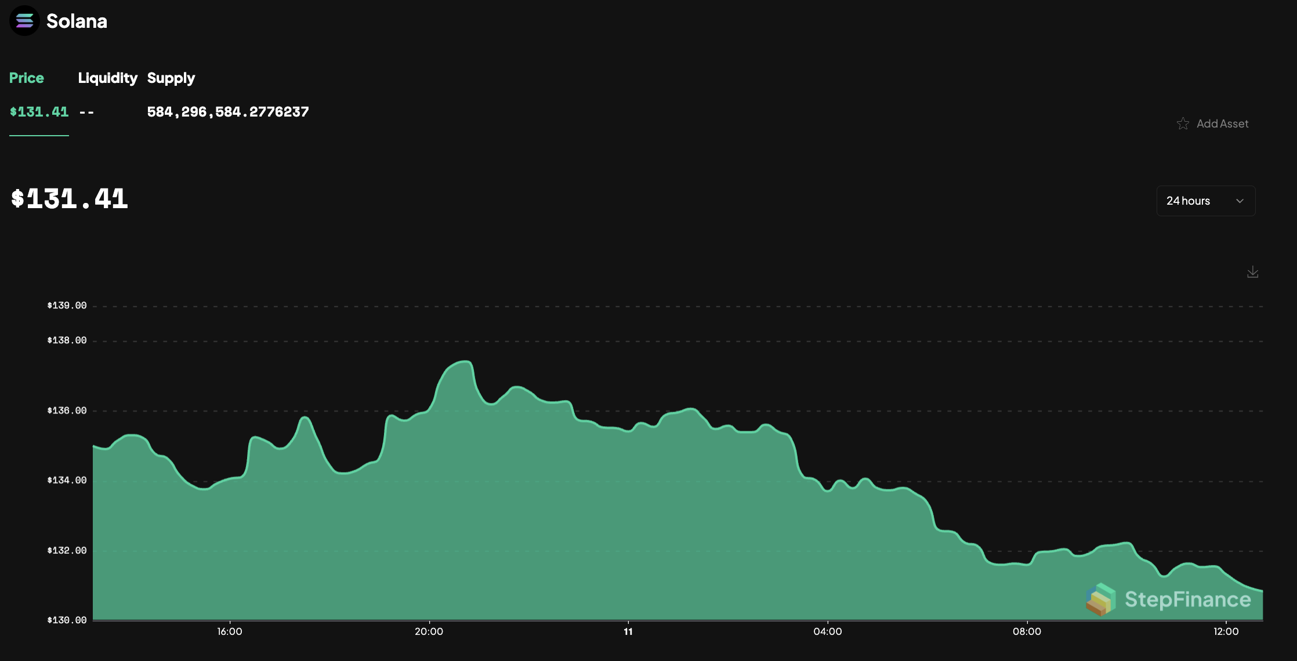Click the StepFinance watermark text
The image size is (1297, 661).
1187,600
